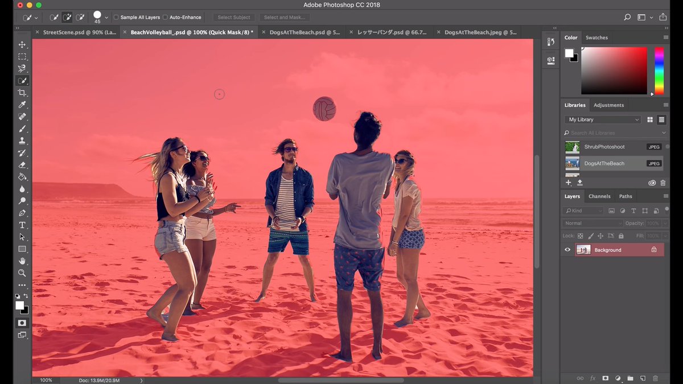Activate the Eyedropper tool
This screenshot has width=683, height=384.
22,105
